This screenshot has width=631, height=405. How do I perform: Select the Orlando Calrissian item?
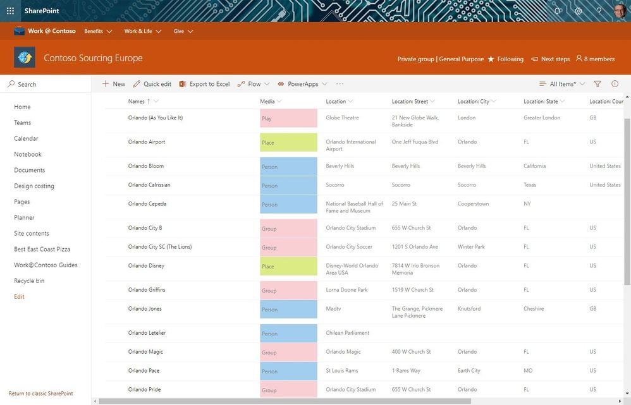(x=149, y=185)
